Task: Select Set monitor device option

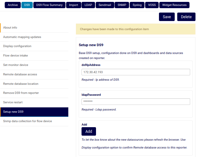Action: (x=34, y=65)
